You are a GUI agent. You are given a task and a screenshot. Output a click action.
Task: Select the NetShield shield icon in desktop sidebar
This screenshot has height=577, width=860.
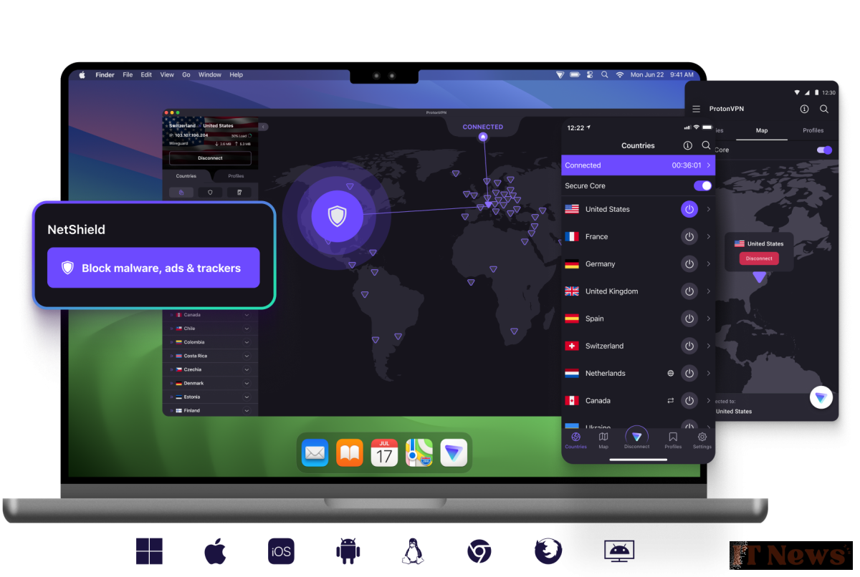[210, 192]
